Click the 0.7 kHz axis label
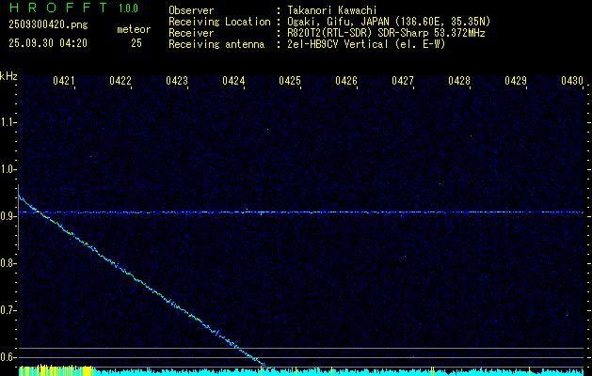 click(x=8, y=310)
